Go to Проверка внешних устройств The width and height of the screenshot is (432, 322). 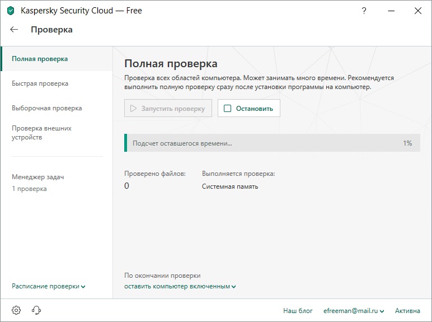tap(41, 133)
